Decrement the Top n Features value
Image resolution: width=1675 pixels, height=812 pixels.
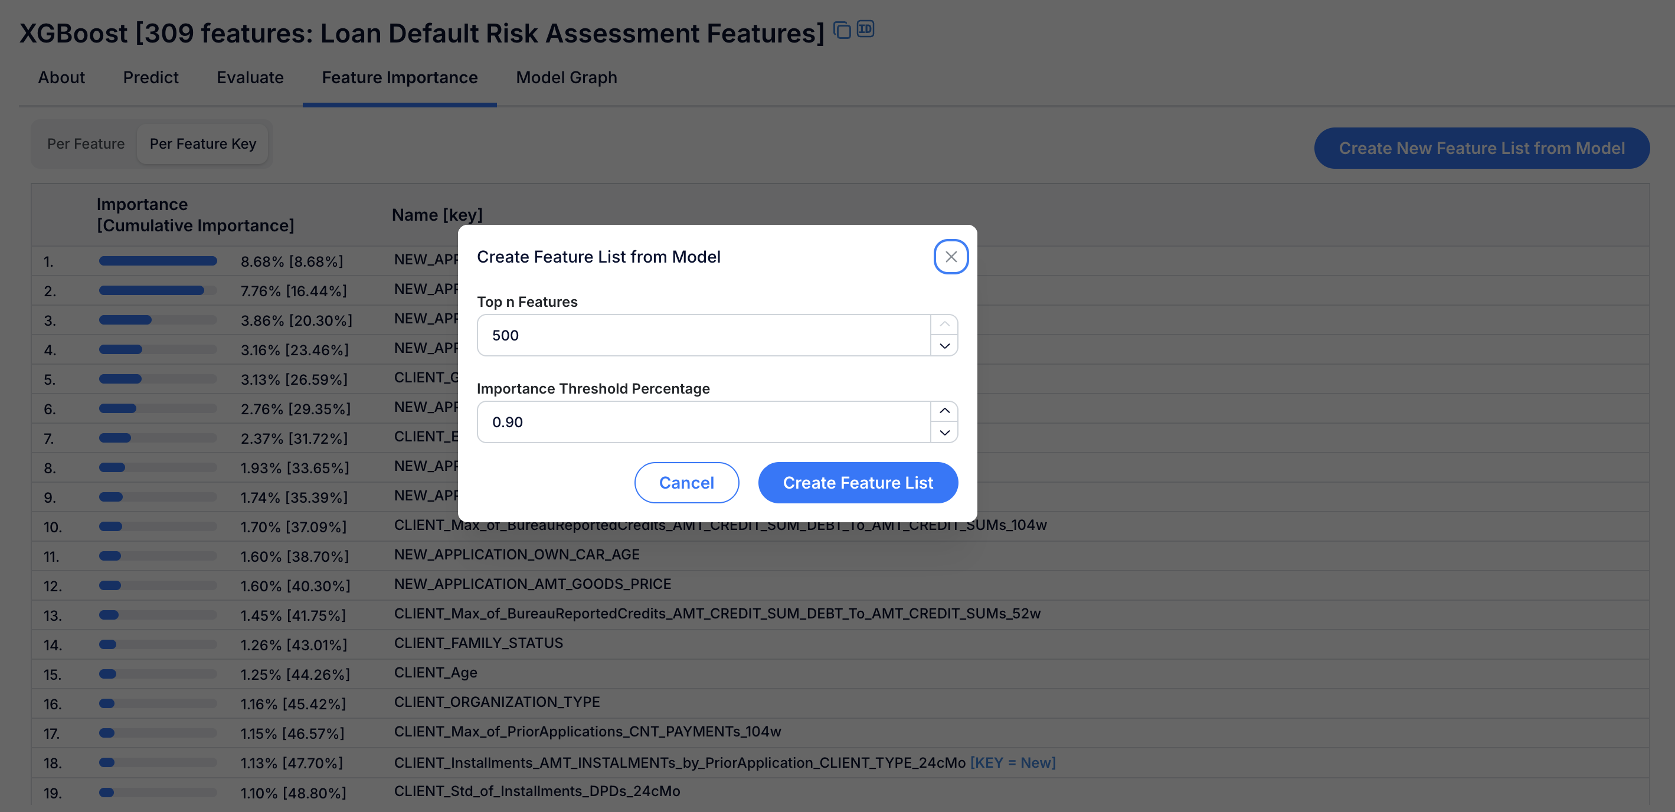coord(944,346)
